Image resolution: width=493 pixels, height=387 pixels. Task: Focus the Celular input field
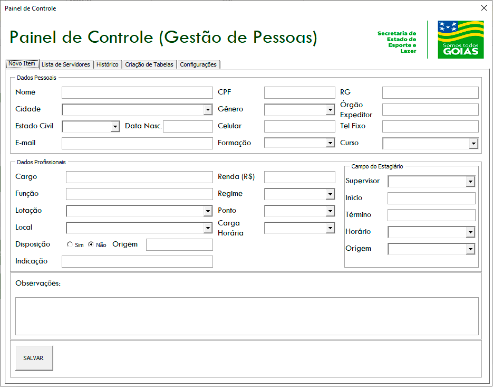(x=299, y=127)
